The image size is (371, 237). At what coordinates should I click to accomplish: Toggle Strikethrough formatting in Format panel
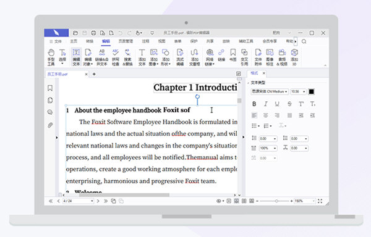[289, 104]
